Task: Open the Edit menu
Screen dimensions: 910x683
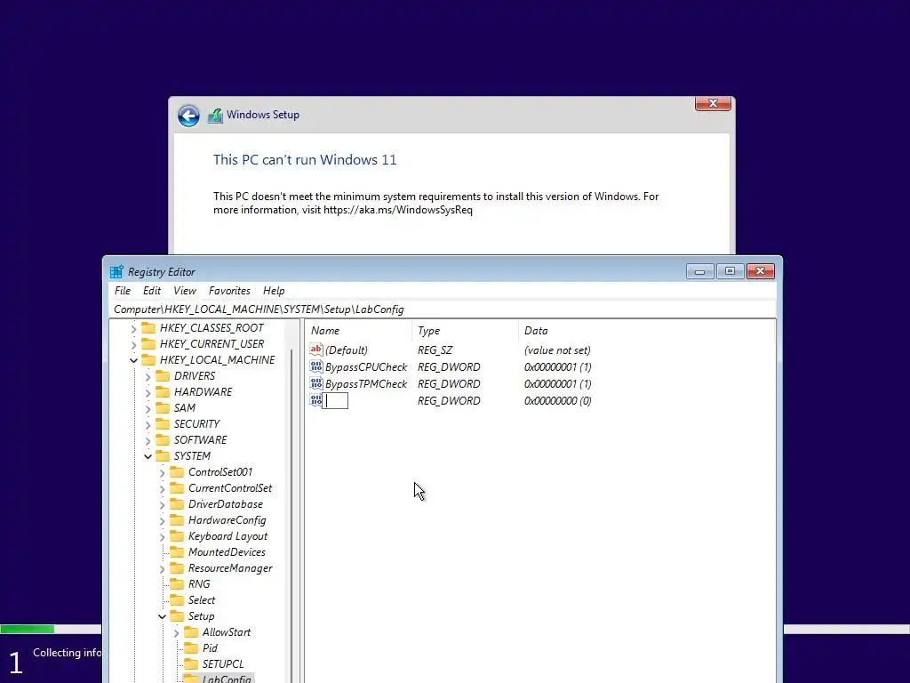Action: click(x=152, y=291)
